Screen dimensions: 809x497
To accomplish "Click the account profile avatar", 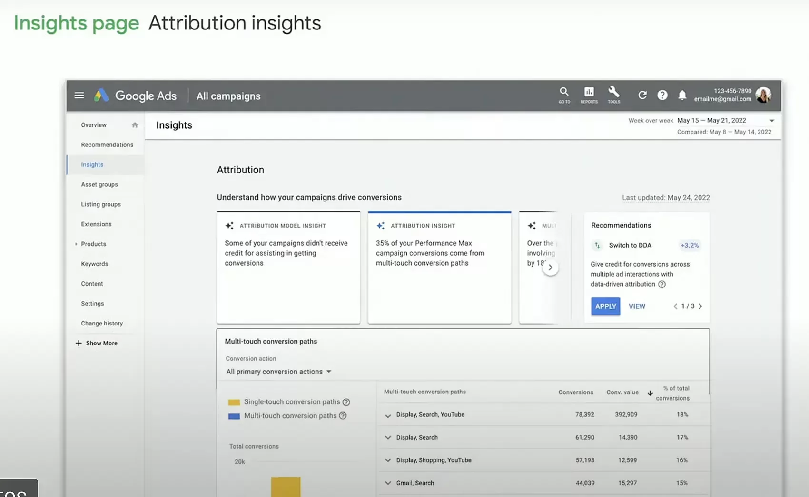I will click(763, 95).
